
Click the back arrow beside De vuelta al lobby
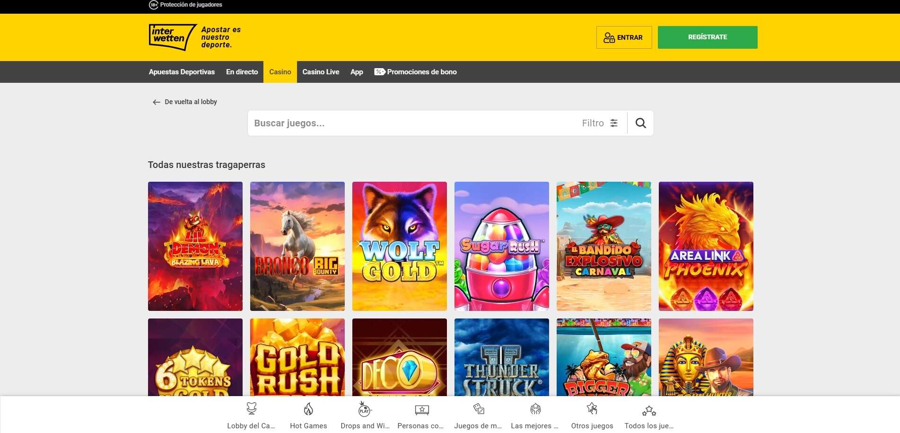click(x=157, y=102)
